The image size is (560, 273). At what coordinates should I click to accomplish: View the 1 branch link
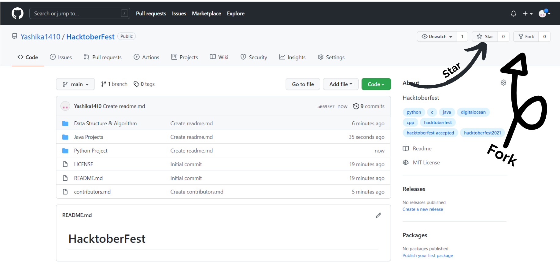pyautogui.click(x=114, y=84)
